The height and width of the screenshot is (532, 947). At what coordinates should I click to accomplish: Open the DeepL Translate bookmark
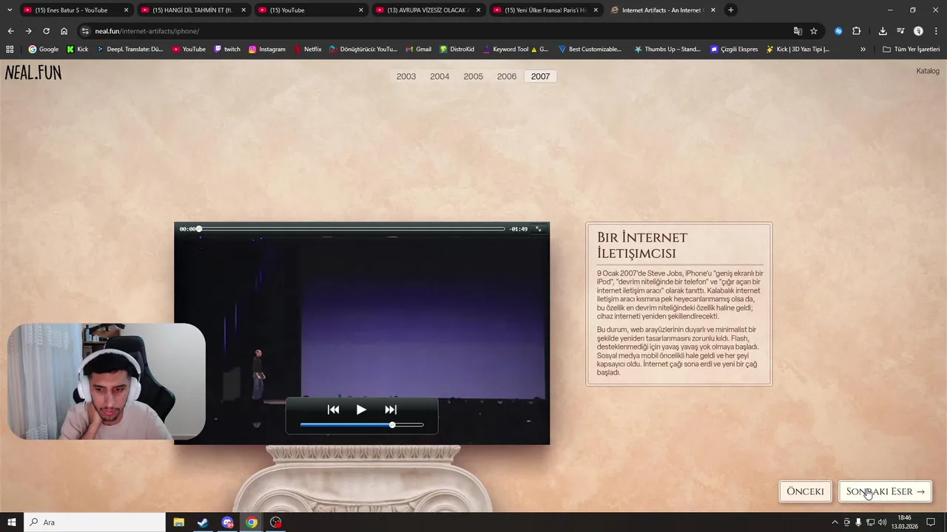pyautogui.click(x=129, y=50)
